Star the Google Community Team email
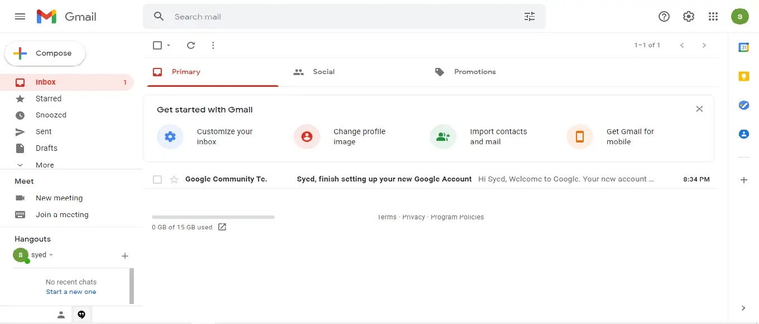The width and height of the screenshot is (759, 324). (174, 179)
